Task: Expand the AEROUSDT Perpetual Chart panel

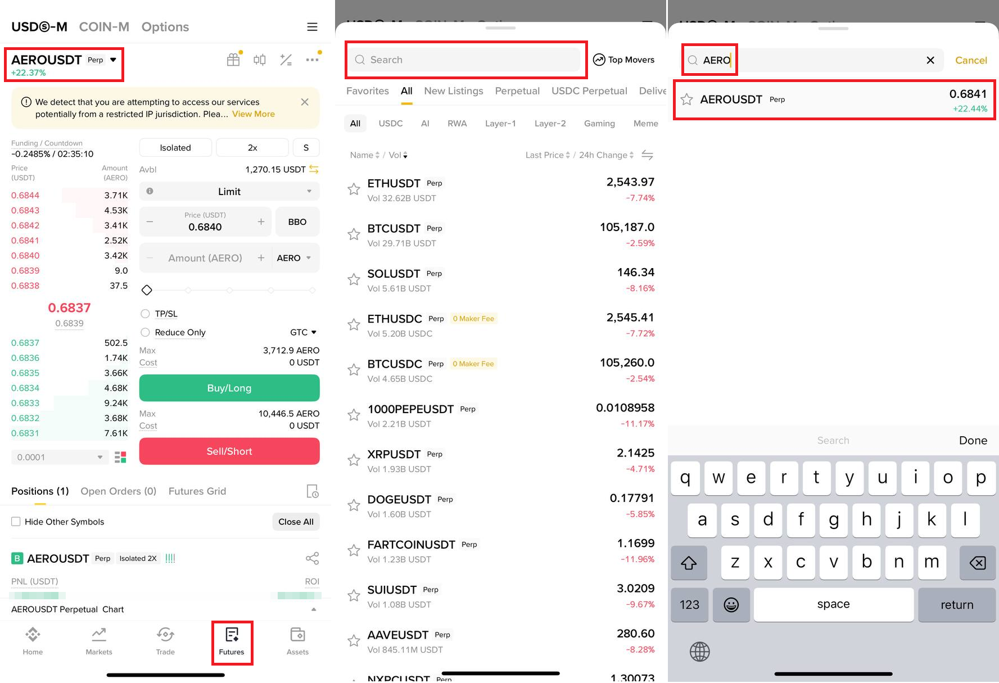Action: pyautogui.click(x=314, y=609)
